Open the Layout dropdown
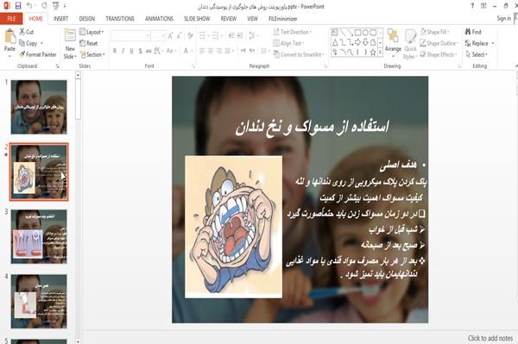The width and height of the screenshot is (518, 344). (92, 32)
